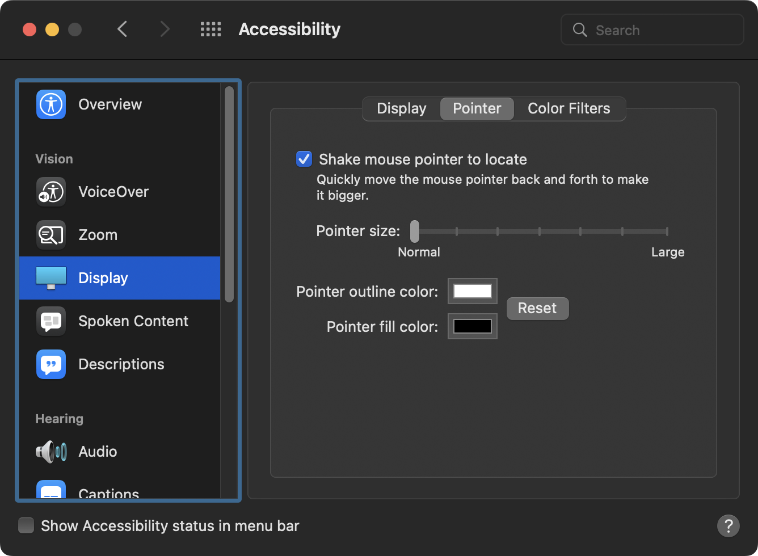The width and height of the screenshot is (758, 556).
Task: Click the Pointer size slider handle
Action: [x=415, y=231]
